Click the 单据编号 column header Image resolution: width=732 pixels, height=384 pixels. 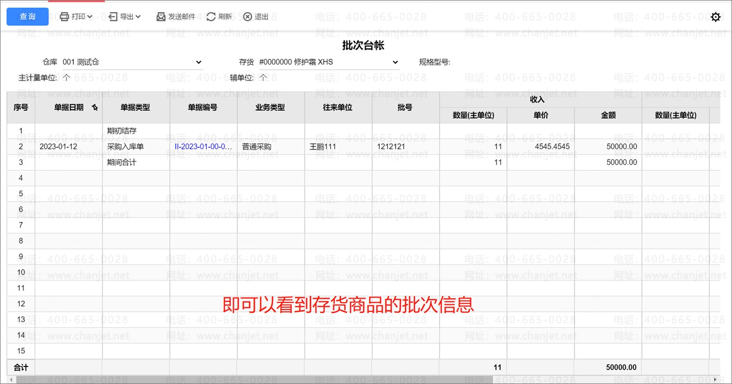coord(203,107)
